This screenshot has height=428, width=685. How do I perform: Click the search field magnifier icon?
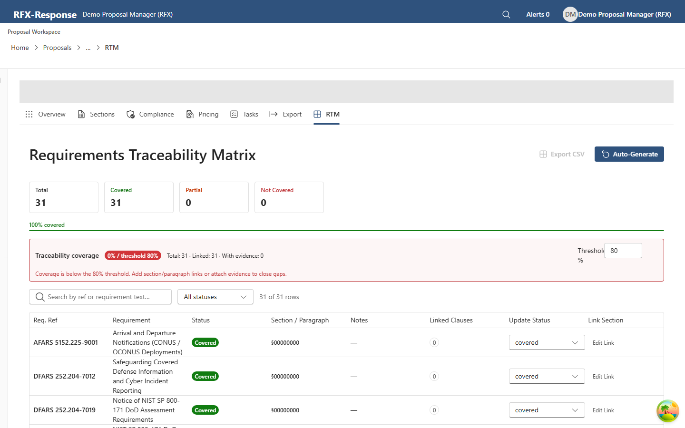click(x=40, y=297)
